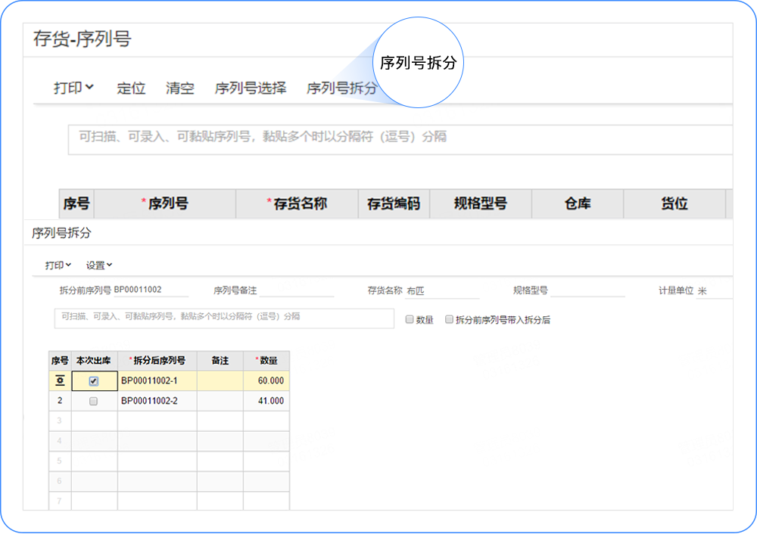Click 序列号拆分 in the top toolbar

341,88
